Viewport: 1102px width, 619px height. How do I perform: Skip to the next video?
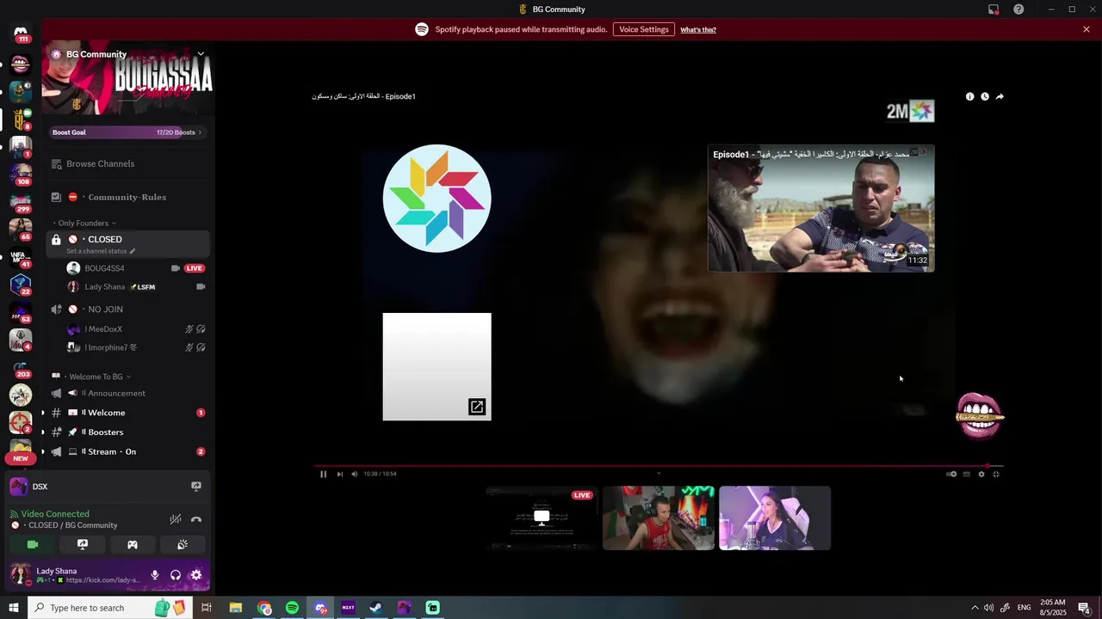click(339, 474)
